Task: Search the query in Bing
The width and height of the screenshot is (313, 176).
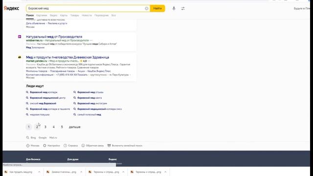Action: (33, 138)
